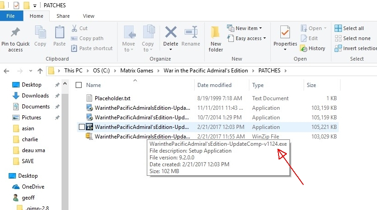Image resolution: width=377 pixels, height=210 pixels.
Task: Expand the Open dropdown in ribbon
Action: point(325,28)
